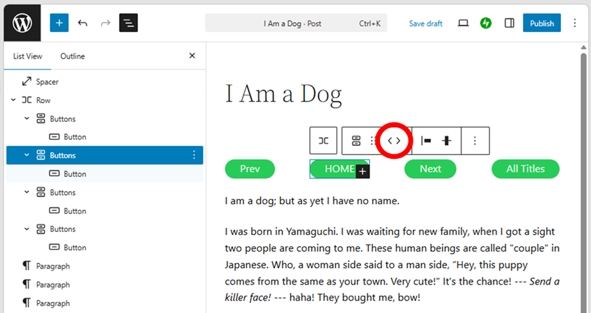Image resolution: width=591 pixels, height=313 pixels.
Task: Click the move left/right arrows
Action: pyautogui.click(x=394, y=141)
